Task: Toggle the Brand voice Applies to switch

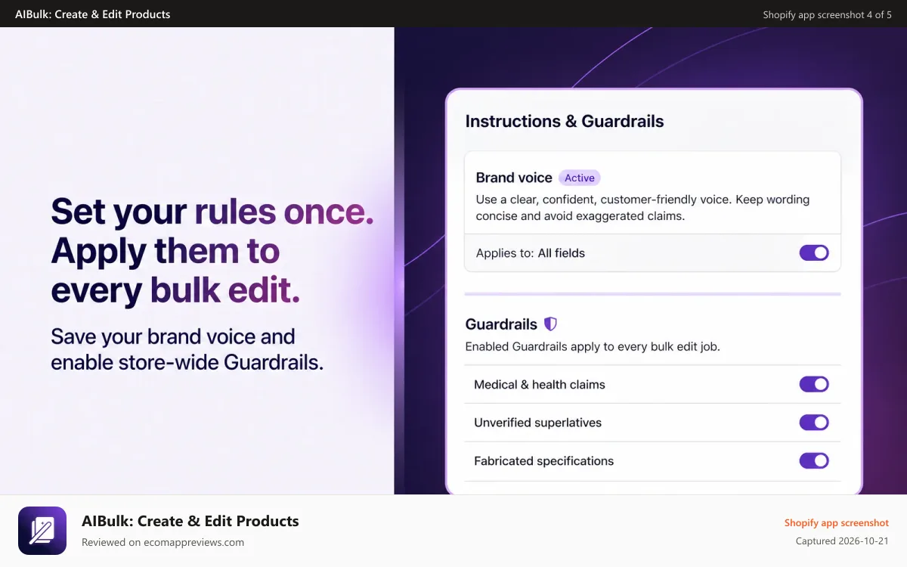Action: [x=814, y=253]
